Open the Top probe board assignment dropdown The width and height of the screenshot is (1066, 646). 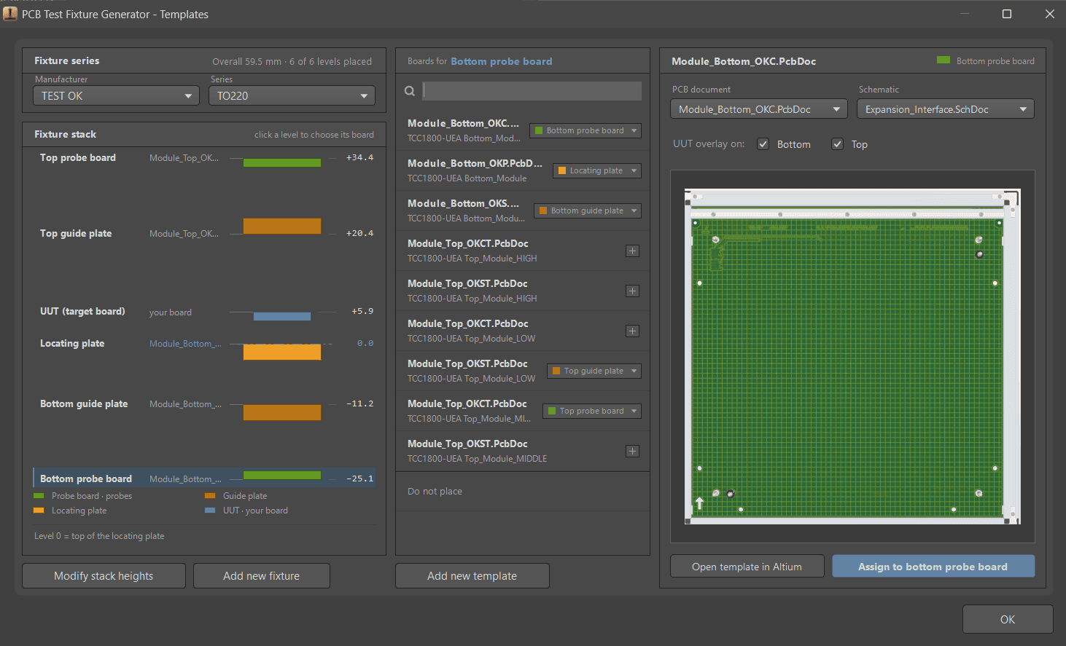[592, 411]
